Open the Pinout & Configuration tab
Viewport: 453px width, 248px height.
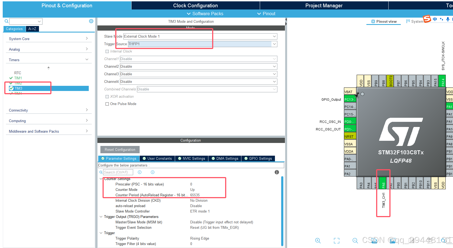point(67,5)
